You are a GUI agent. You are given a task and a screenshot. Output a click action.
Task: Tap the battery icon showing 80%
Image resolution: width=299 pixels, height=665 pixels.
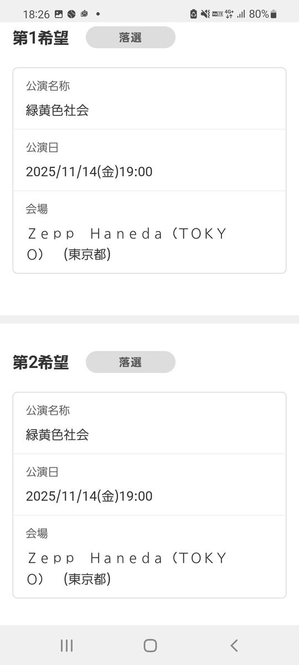[x=274, y=14]
